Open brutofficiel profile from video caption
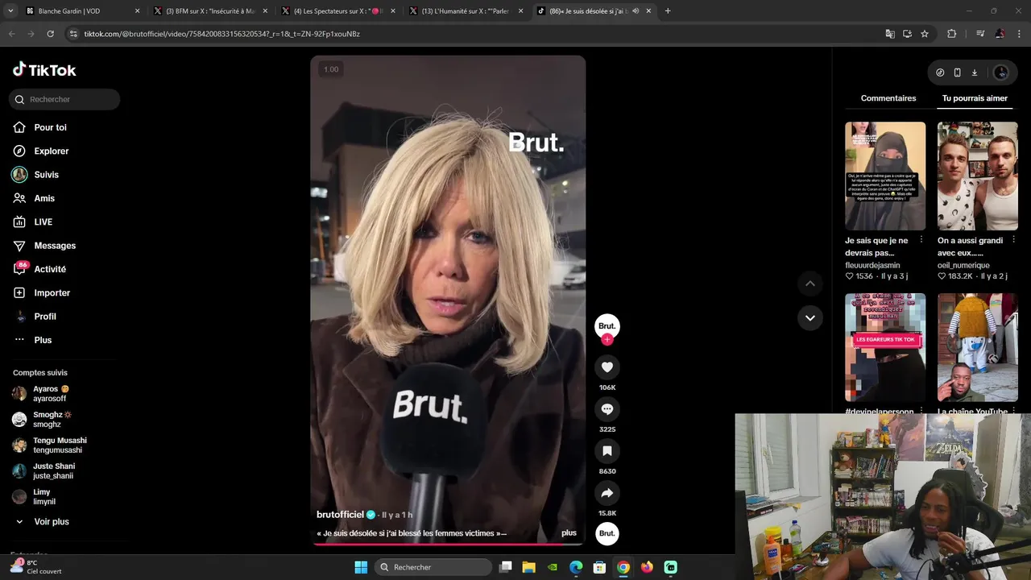Image resolution: width=1031 pixels, height=580 pixels. coord(340,515)
